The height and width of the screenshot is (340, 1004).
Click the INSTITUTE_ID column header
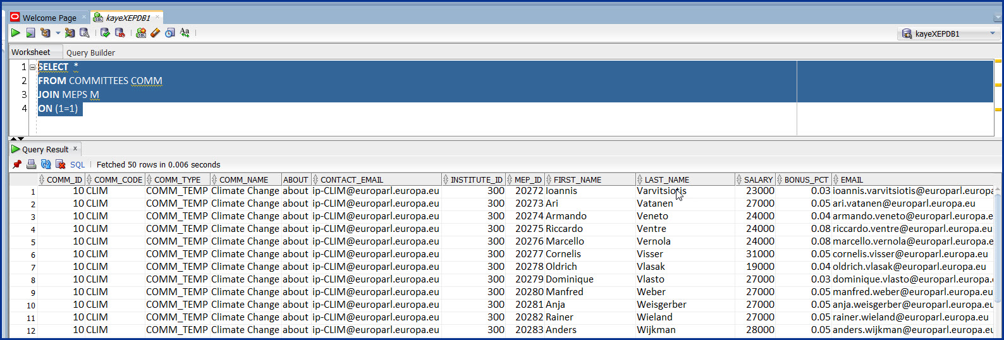(x=474, y=179)
